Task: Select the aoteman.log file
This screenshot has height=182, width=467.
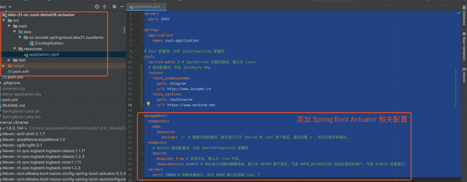Action: coord(13,88)
